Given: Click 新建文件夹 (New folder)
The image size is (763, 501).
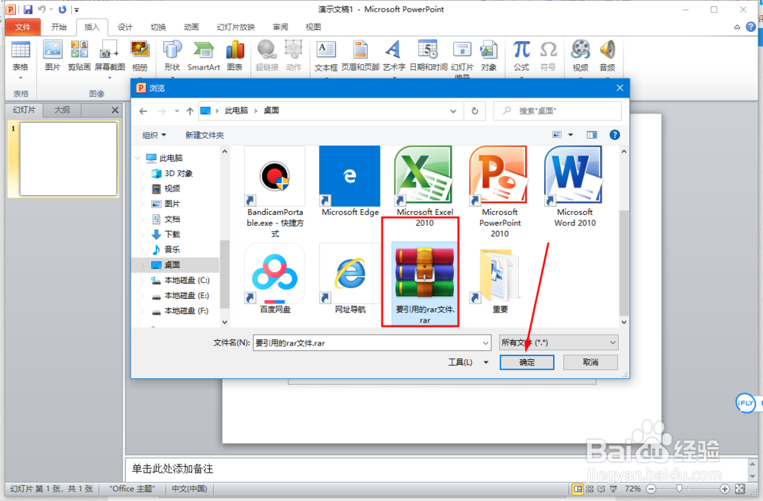Looking at the screenshot, I should click(204, 135).
